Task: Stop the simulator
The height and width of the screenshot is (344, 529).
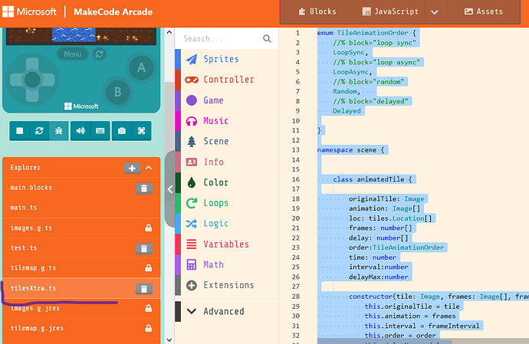Action: click(x=20, y=131)
